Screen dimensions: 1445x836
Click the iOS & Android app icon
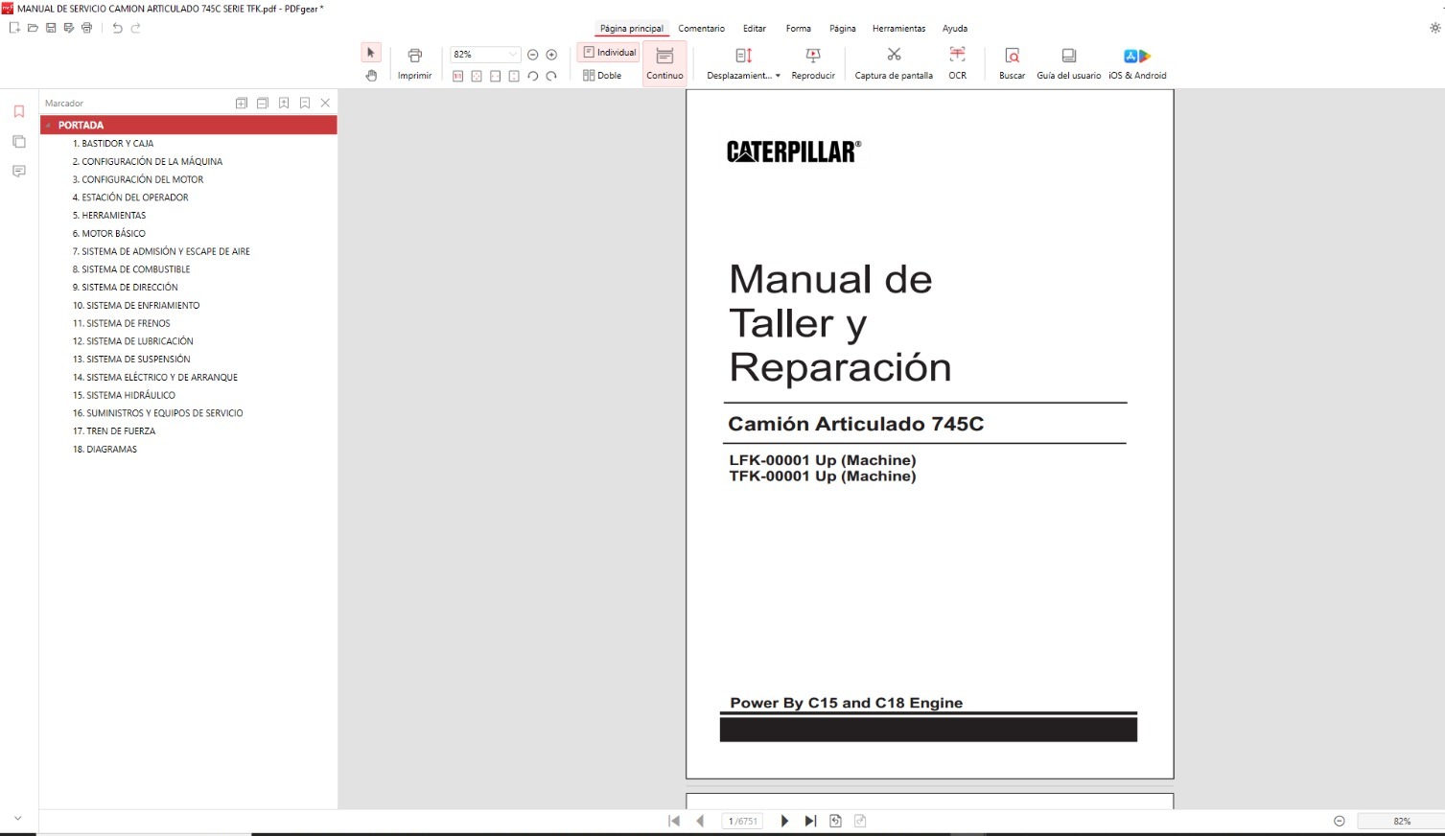click(1137, 63)
